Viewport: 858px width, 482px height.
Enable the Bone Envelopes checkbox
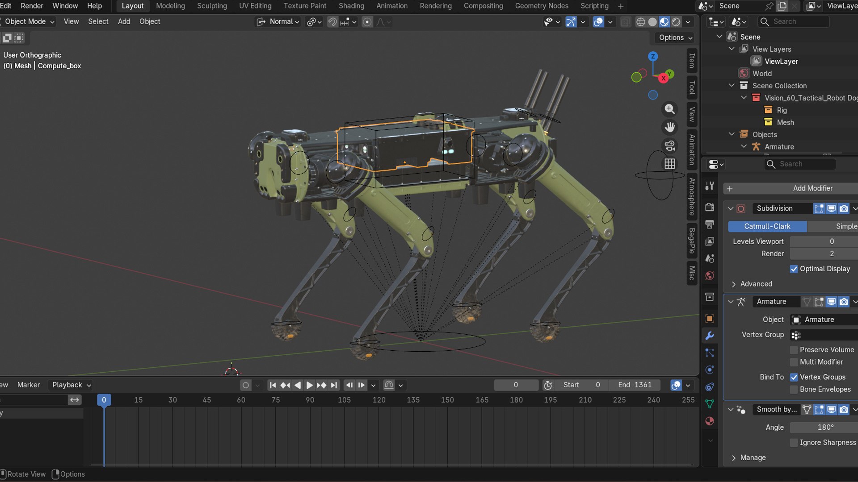[x=794, y=390]
